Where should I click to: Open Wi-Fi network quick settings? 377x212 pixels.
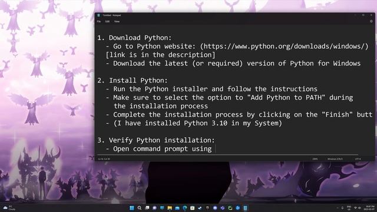pyautogui.click(x=355, y=208)
